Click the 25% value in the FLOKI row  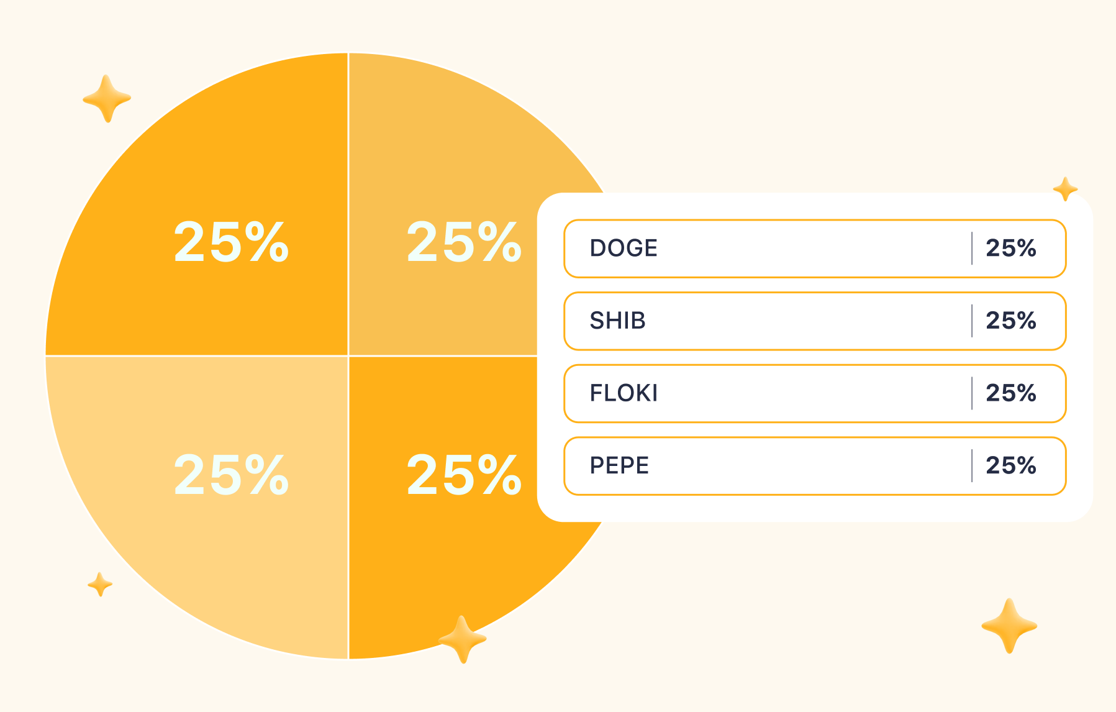point(1011,393)
